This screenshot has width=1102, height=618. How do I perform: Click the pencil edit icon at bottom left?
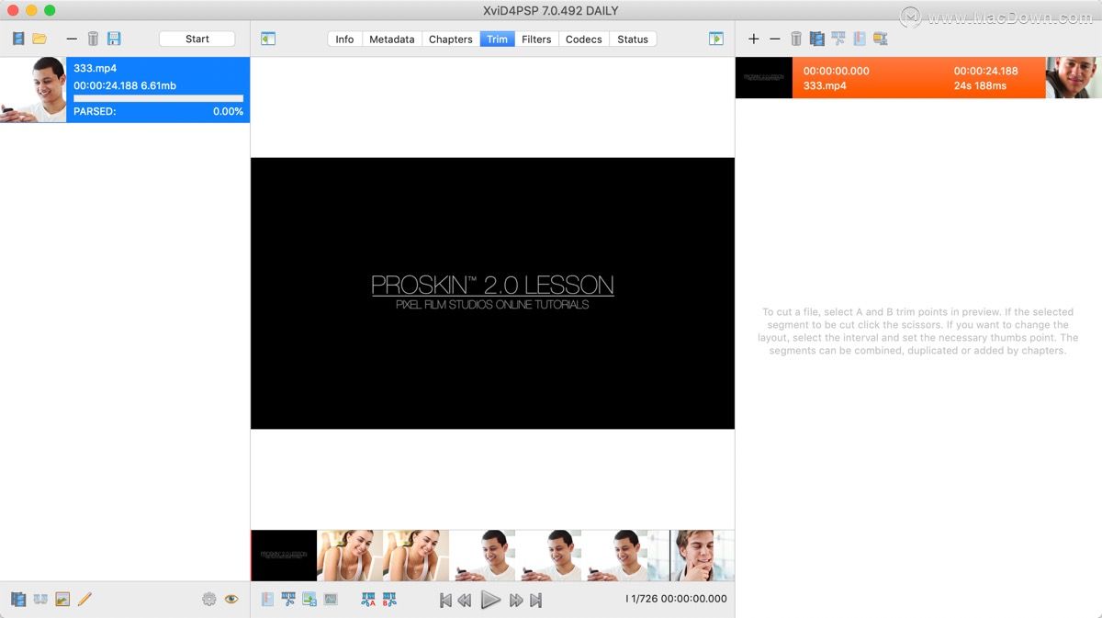pos(84,599)
